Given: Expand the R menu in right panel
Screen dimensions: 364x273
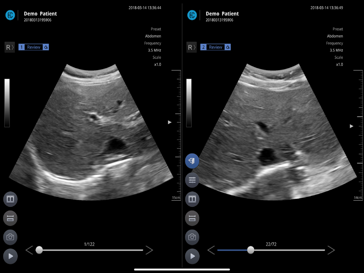Looking at the screenshot, I should [191, 47].
